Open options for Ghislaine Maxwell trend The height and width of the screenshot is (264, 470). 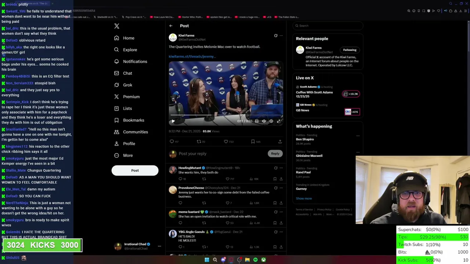click(358, 152)
